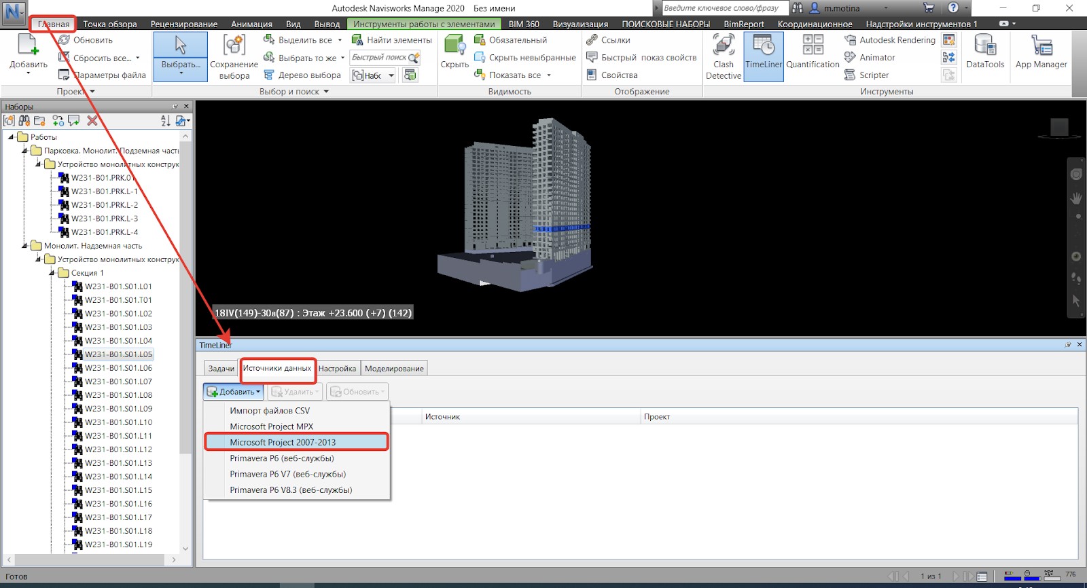Switch to the Simulate (Моделирование) tab
Screen dimensions: 1087x588
point(394,369)
